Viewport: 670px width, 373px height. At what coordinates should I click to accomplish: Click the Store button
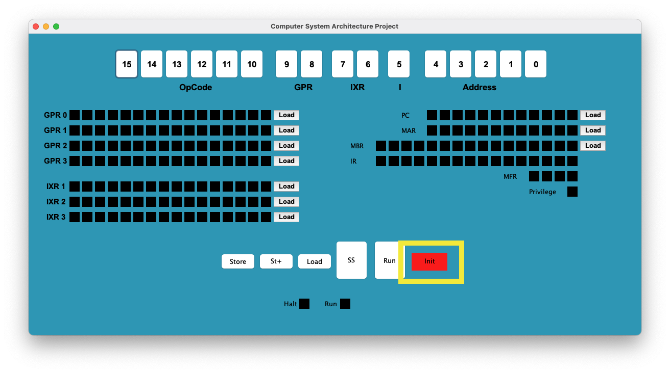(238, 261)
